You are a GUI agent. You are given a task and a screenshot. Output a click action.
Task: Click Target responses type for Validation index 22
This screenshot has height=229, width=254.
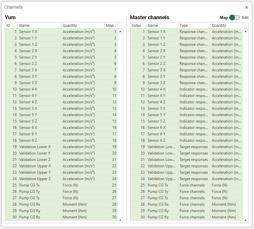(x=194, y=166)
